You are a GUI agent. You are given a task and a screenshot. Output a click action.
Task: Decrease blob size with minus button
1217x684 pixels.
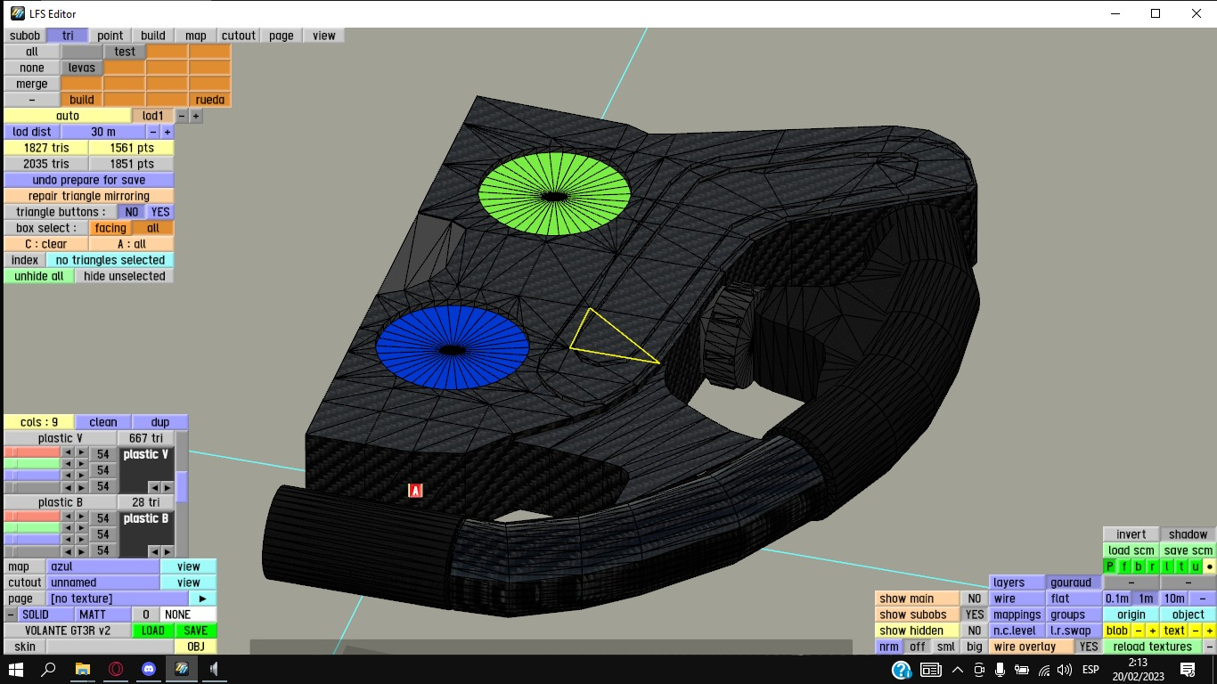pos(1139,631)
